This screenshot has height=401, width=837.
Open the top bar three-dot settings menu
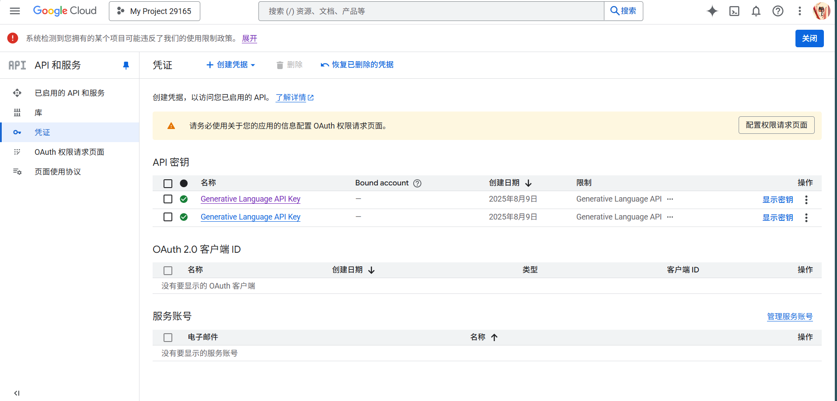click(x=799, y=11)
